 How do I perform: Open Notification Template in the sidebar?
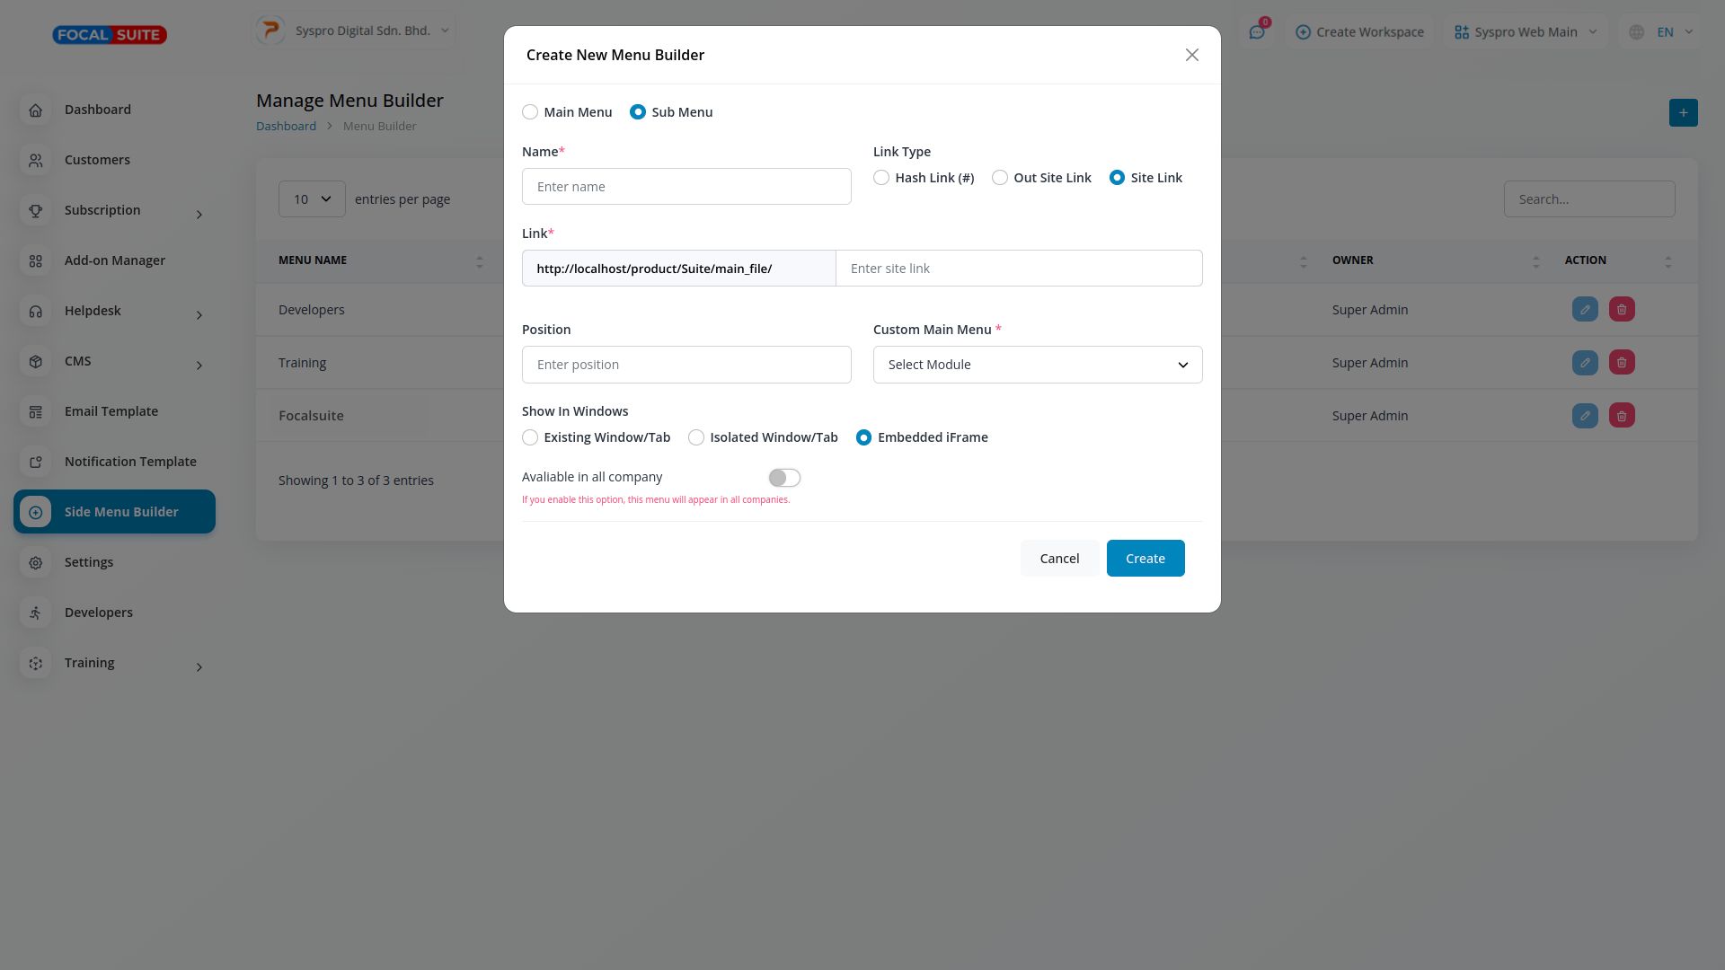tap(130, 462)
